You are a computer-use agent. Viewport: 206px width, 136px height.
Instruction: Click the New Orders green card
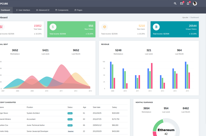click(71, 29)
